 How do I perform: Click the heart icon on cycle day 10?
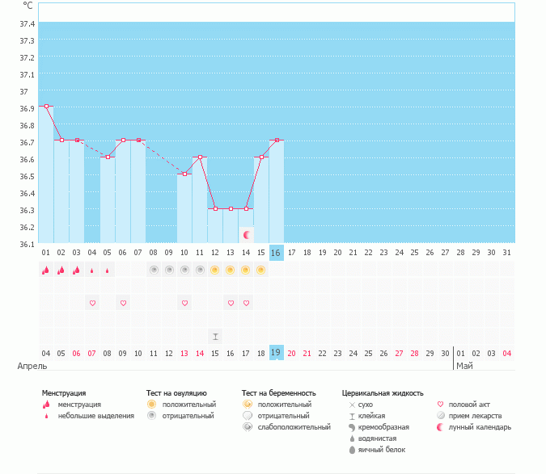(184, 303)
